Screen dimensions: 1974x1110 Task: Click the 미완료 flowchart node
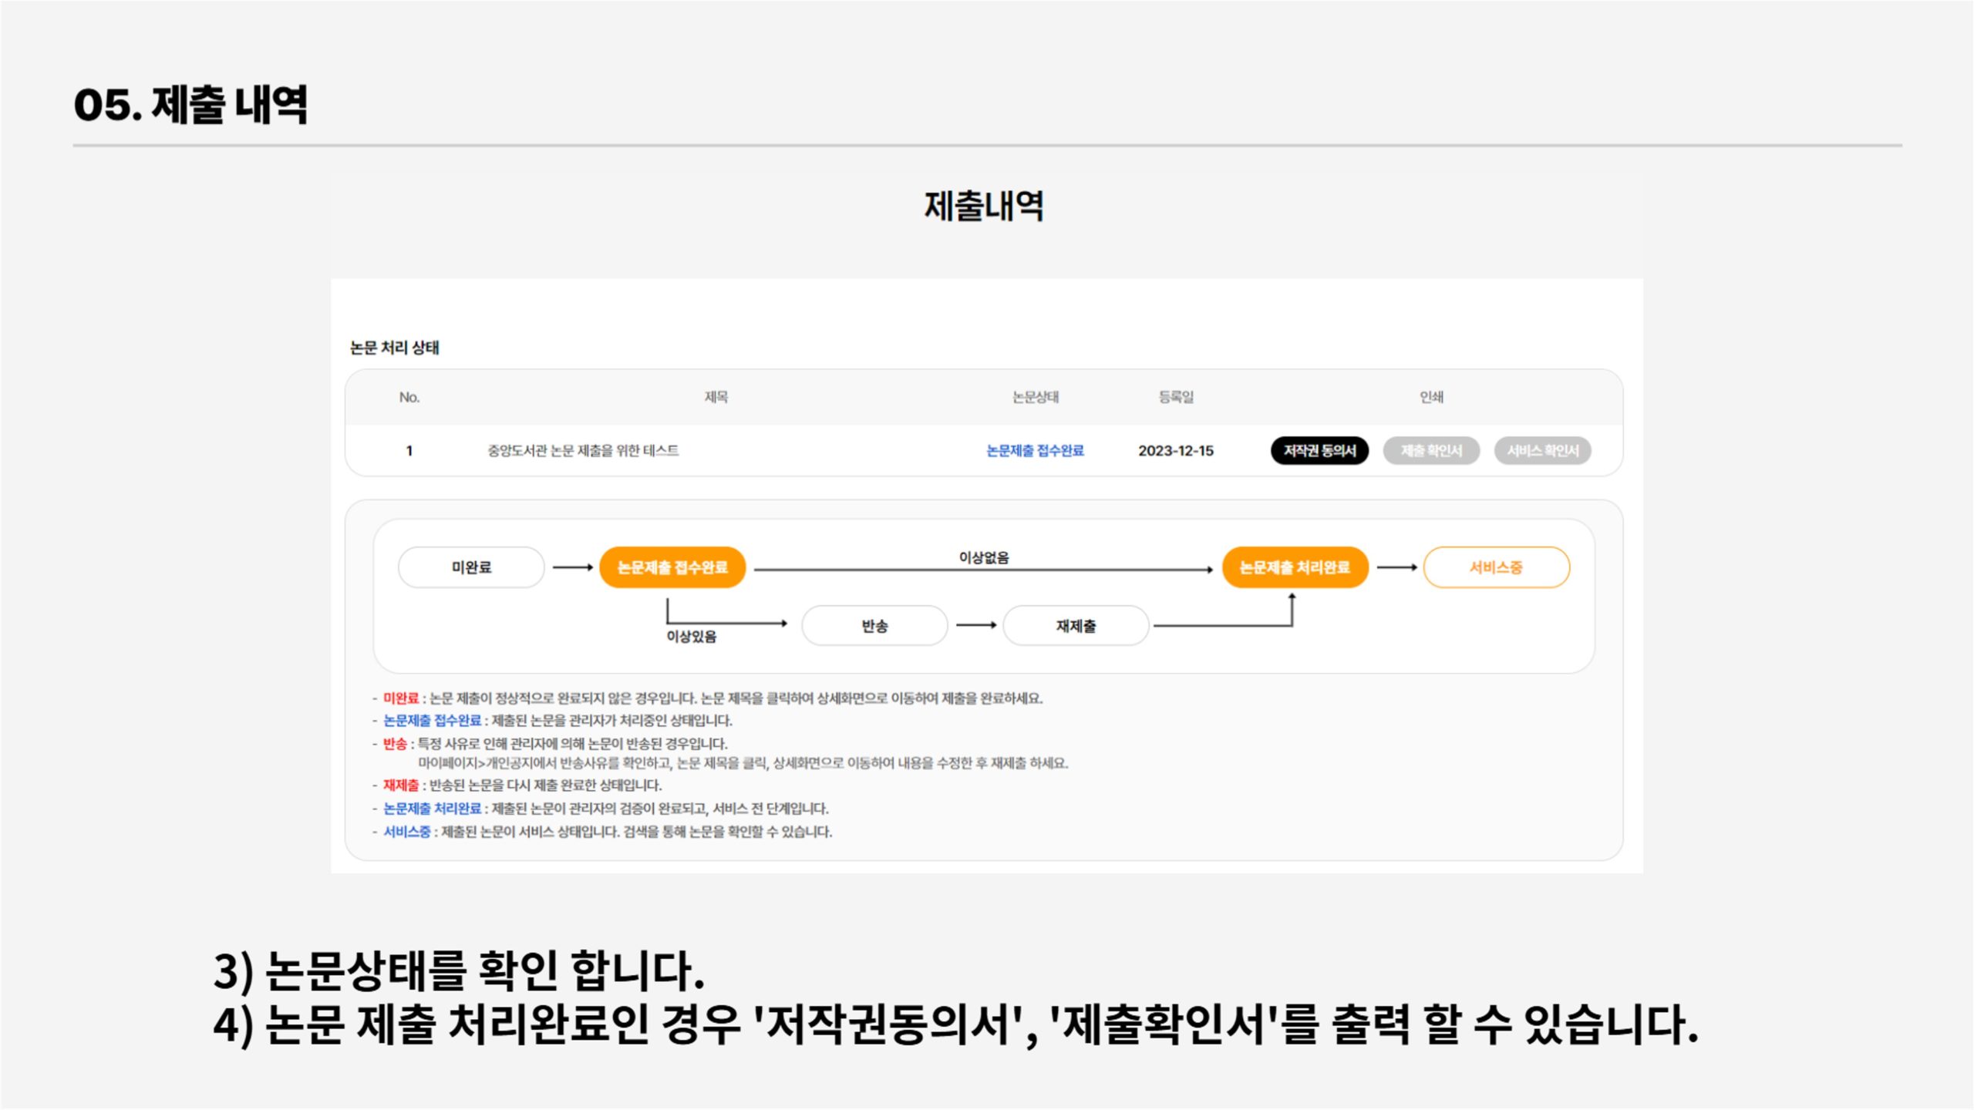471,567
